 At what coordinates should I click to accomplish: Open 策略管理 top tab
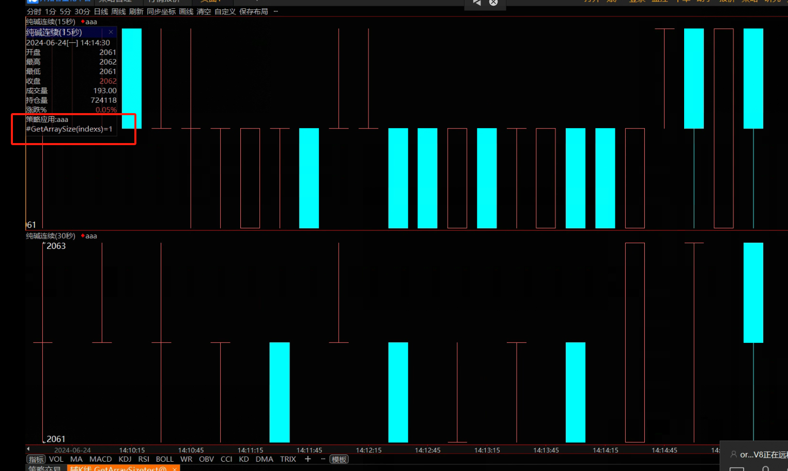115,2
